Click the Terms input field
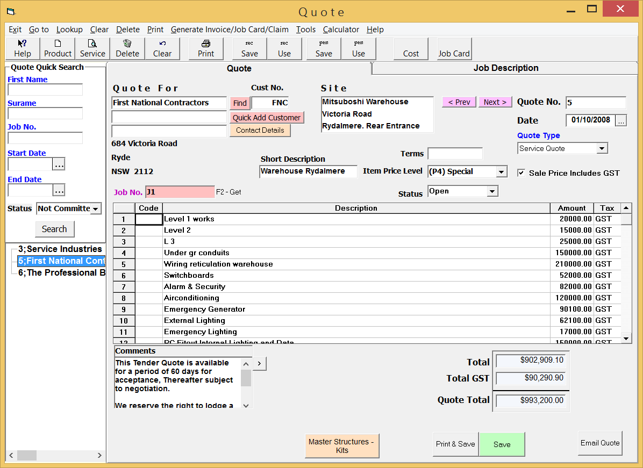The height and width of the screenshot is (468, 643). (x=455, y=154)
